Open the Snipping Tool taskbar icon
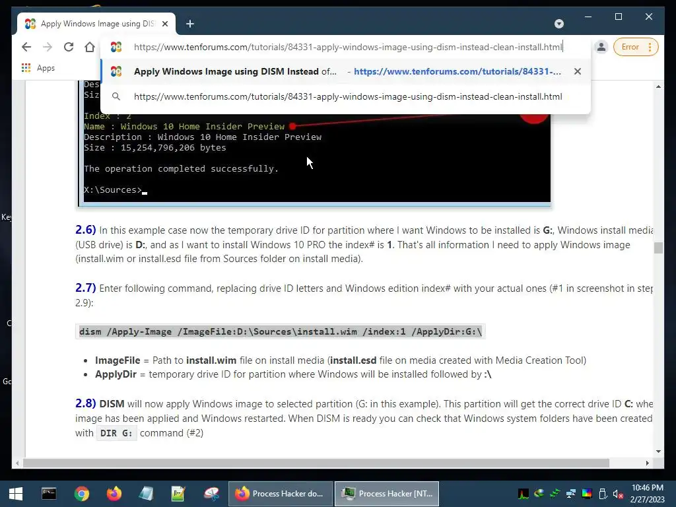This screenshot has width=676, height=507. coord(211,494)
